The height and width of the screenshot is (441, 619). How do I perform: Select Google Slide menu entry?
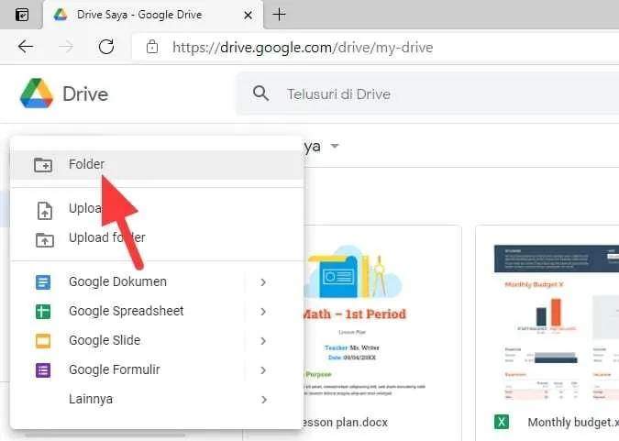(157, 341)
